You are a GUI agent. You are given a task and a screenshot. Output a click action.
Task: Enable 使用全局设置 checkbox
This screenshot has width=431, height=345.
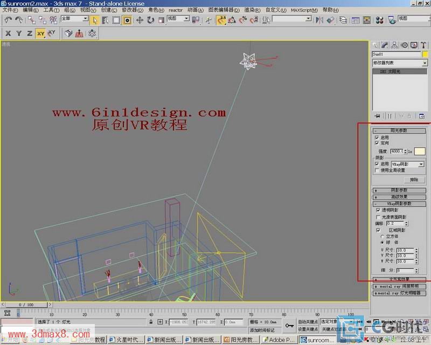tap(377, 170)
